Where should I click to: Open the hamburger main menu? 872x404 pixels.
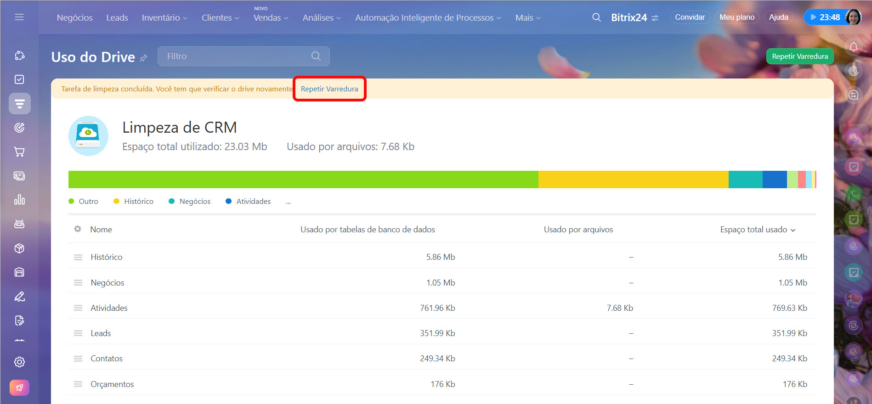point(19,17)
